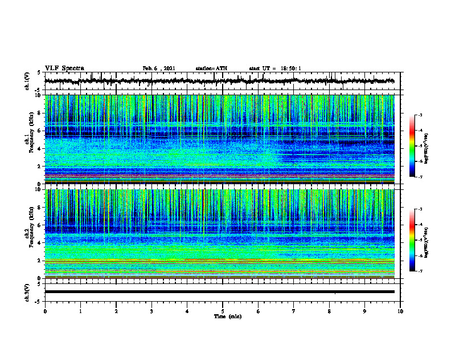451x349 pixels.
Task: Click the "station=ATH" header text
Action: (211, 68)
